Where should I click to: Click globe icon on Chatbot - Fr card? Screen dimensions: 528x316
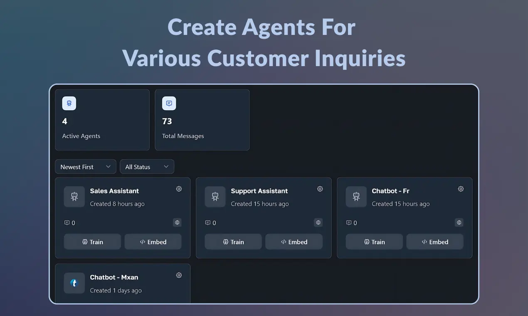point(459,222)
